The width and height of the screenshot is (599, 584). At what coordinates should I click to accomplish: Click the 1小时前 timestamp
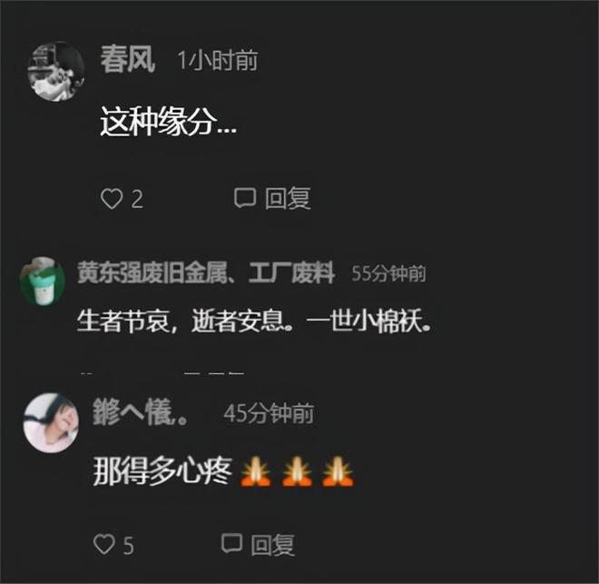click(x=218, y=60)
